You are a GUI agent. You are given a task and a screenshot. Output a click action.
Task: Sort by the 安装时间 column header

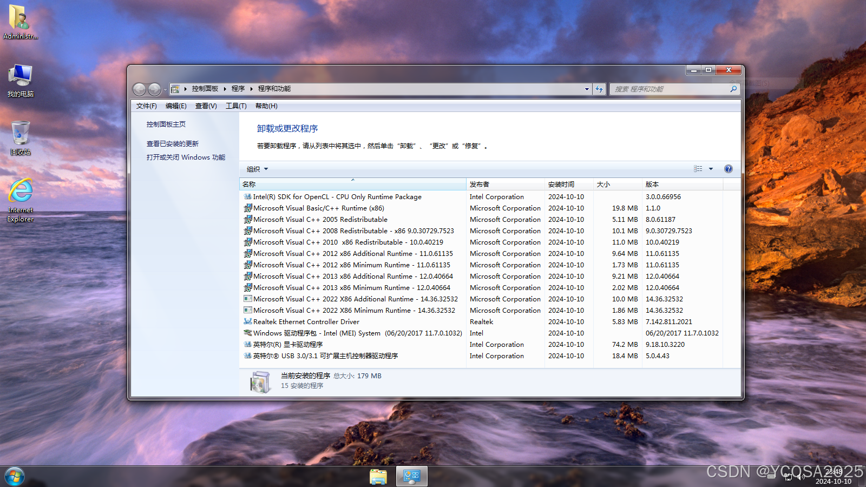tap(569, 185)
